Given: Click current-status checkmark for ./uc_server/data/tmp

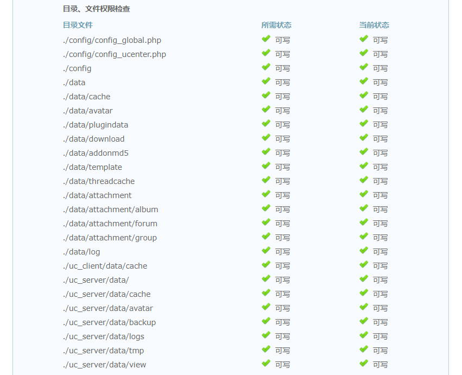Looking at the screenshot, I should click(364, 349).
